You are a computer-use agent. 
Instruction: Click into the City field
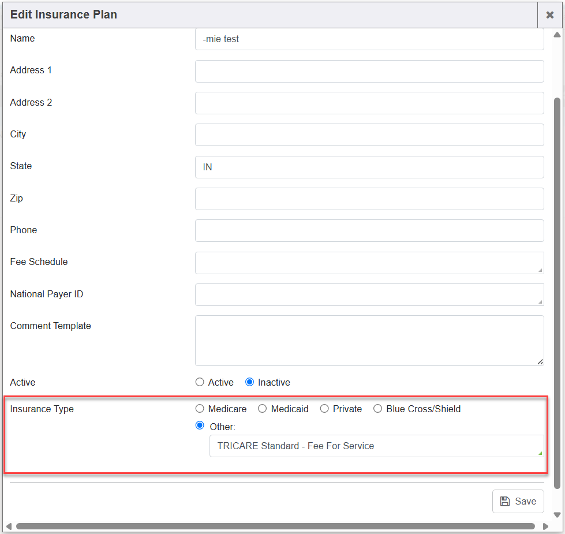369,135
